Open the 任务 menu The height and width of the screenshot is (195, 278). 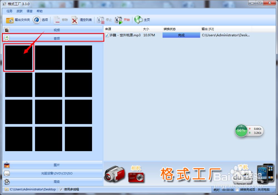[x=9, y=11]
